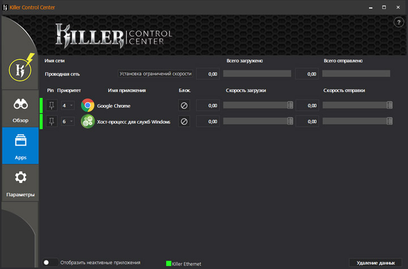
Task: Click the Pin column header
Action: tap(50, 90)
